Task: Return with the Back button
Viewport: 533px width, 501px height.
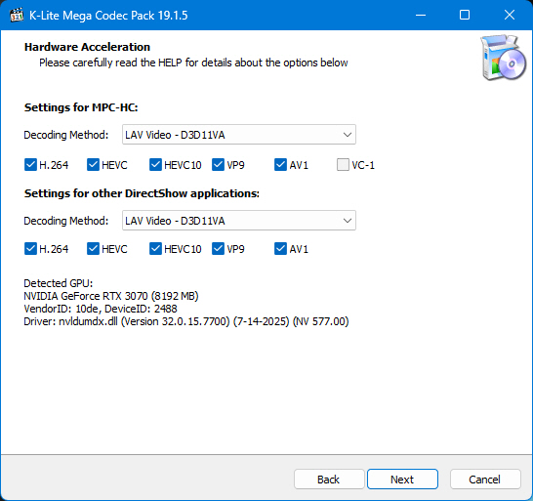Action: 329,480
